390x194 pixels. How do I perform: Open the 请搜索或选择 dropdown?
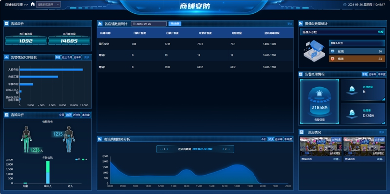[x=48, y=4]
